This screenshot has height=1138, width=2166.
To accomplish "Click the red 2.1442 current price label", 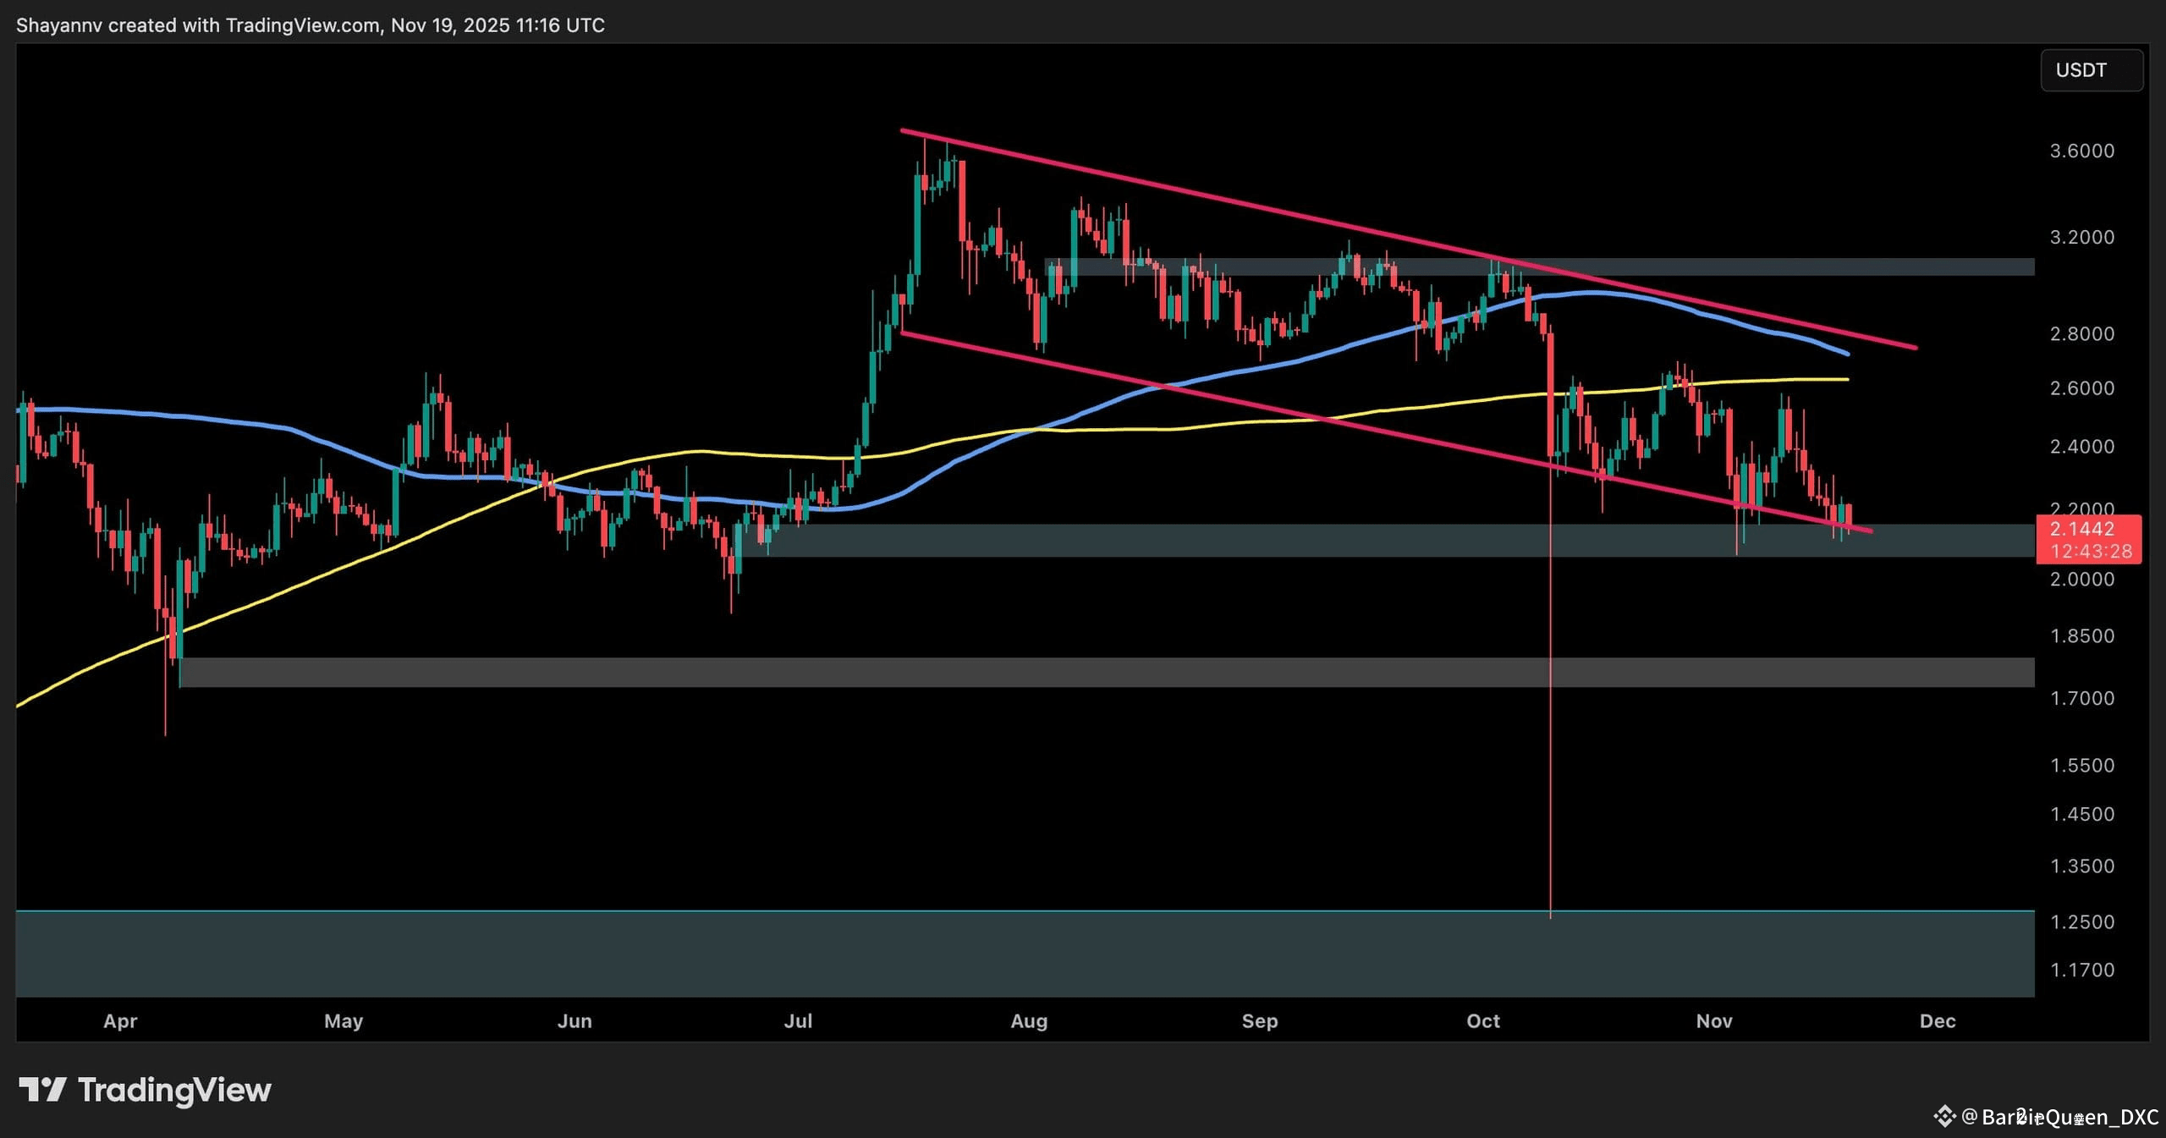I will [2081, 529].
